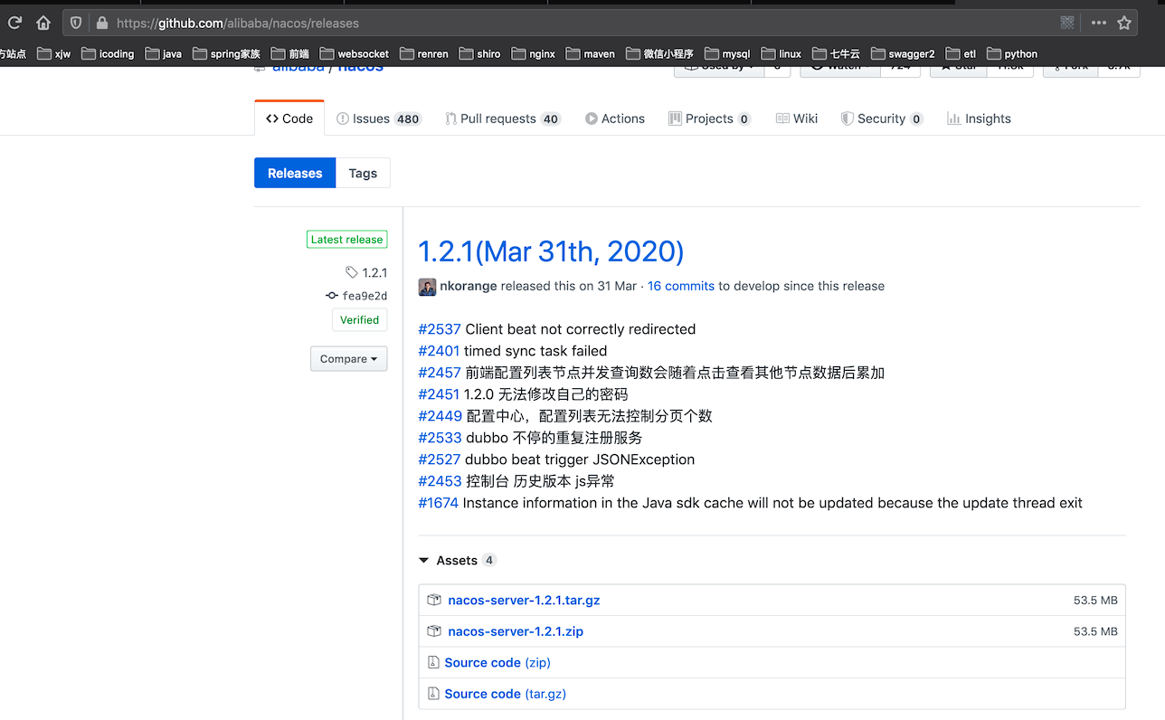This screenshot has width=1165, height=720.
Task: View site security padlock info
Action: pyautogui.click(x=101, y=23)
